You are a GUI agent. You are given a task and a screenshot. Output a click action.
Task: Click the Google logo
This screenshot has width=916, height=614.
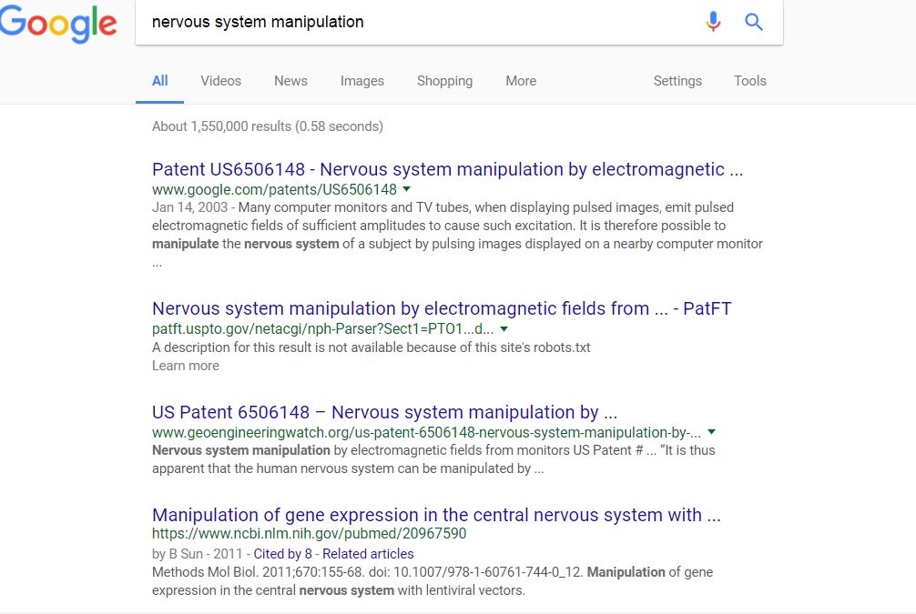click(x=58, y=23)
